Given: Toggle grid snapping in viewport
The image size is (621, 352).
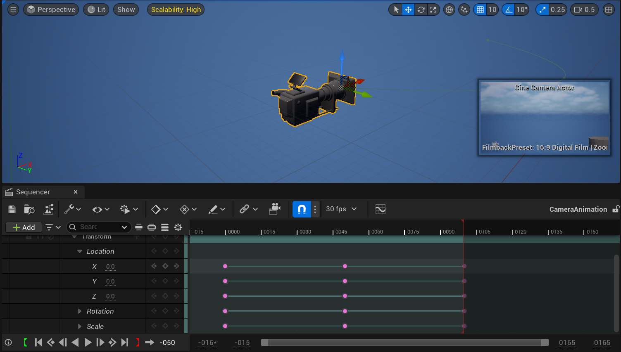Looking at the screenshot, I should tap(480, 9).
